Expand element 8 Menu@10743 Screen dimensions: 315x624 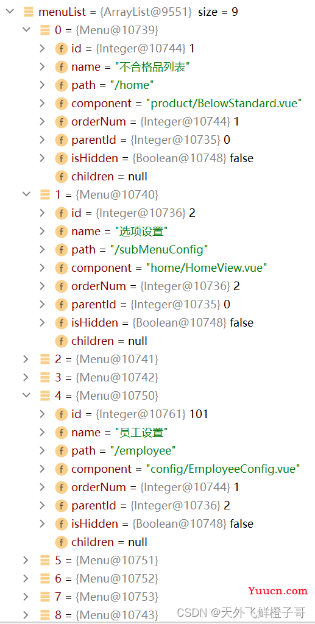pyautogui.click(x=26, y=615)
